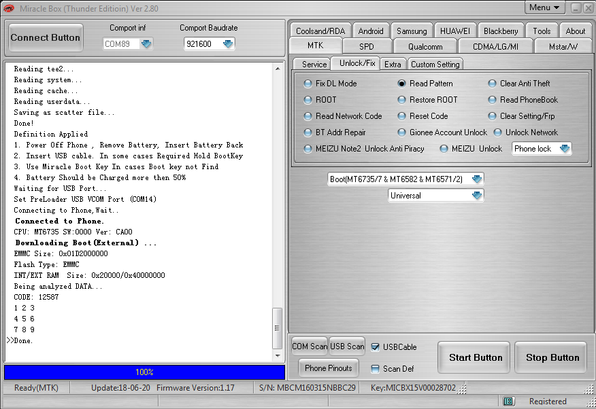The height and width of the screenshot is (409, 596).
Task: Open the Custom Setting sub-tab
Action: tap(435, 64)
